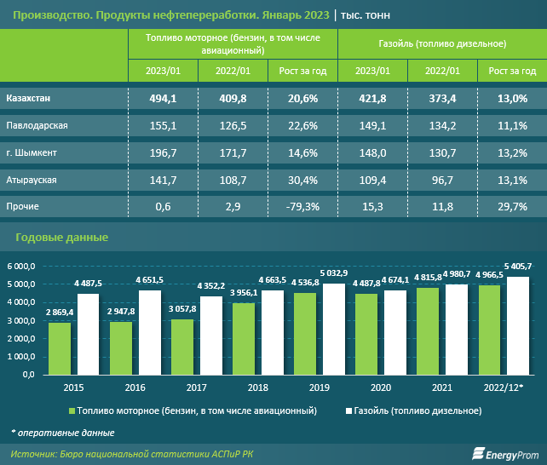
Task: Click the white gasoil legend square
Action: [x=348, y=410]
